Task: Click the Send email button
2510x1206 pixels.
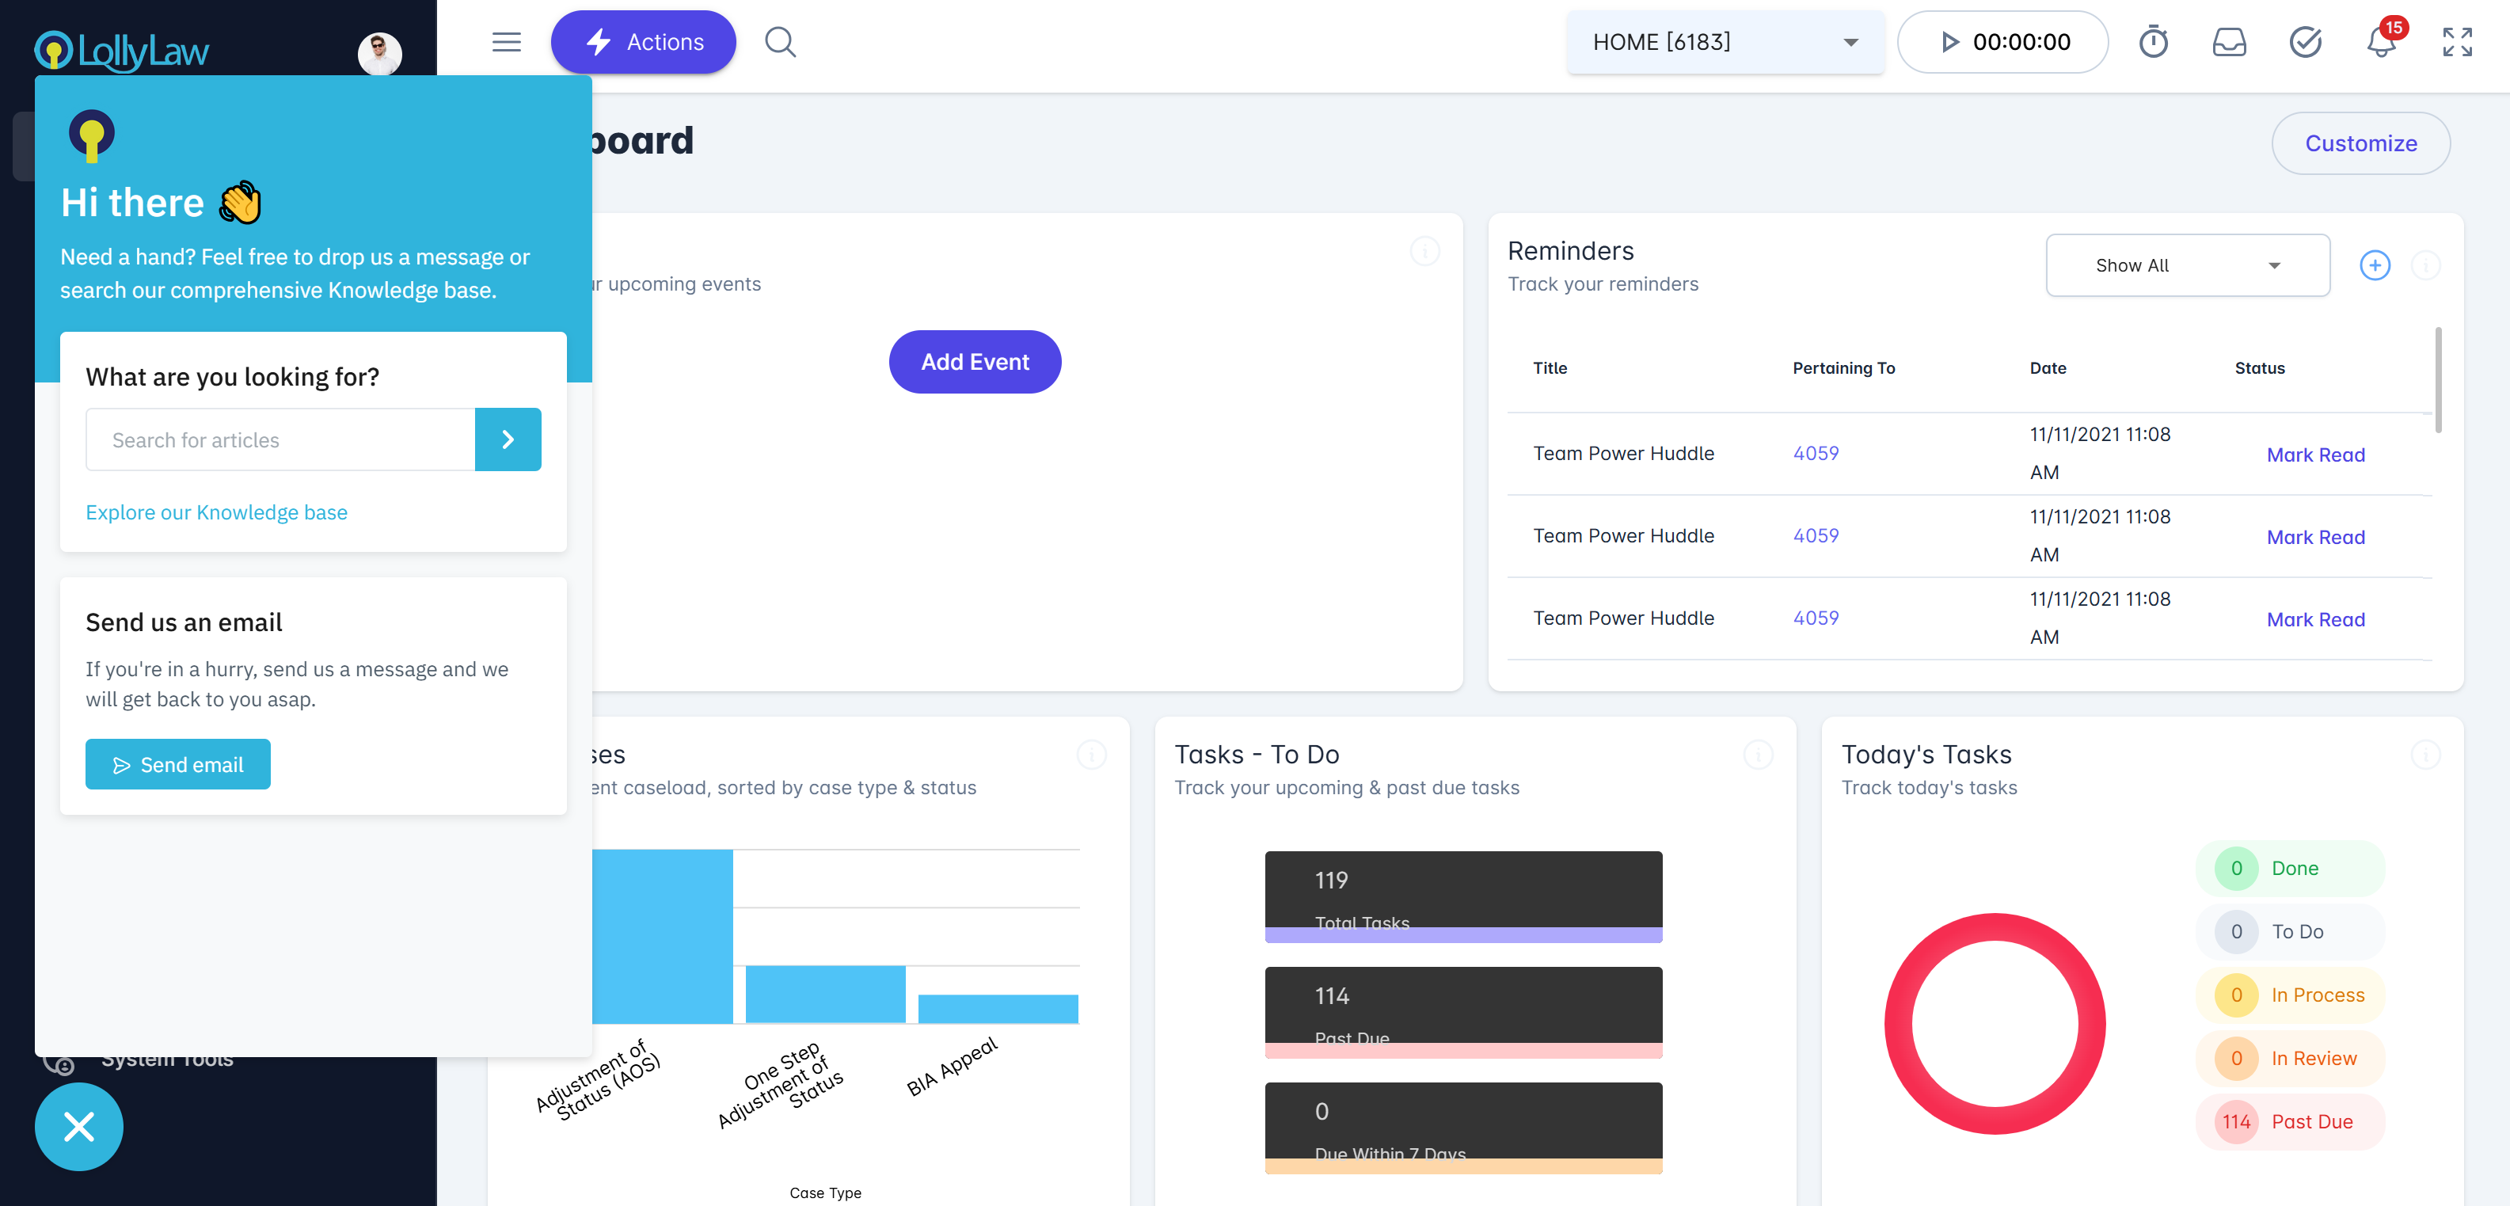Action: coord(178,765)
